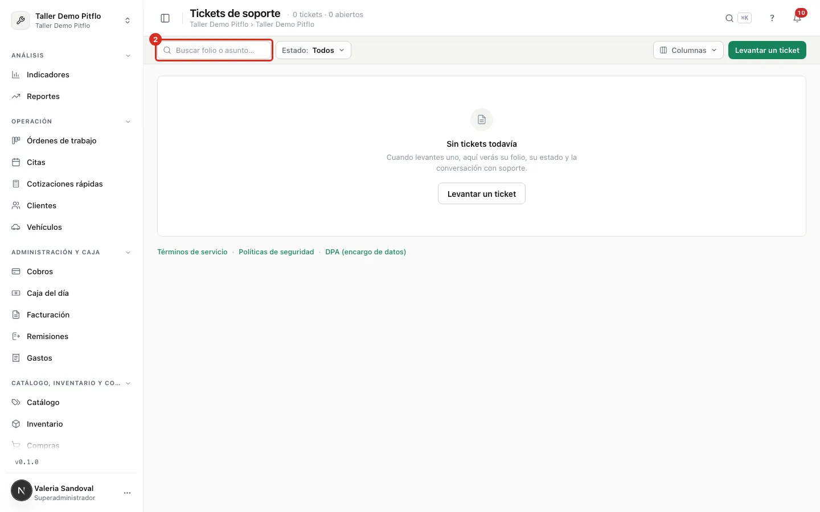The image size is (820, 512).
Task: Open the Estado: Todos filter dropdown
Action: (313, 50)
